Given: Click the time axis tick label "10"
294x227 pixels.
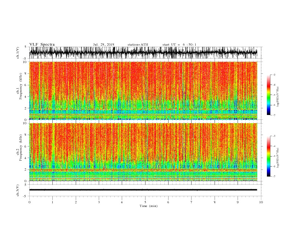Looking at the screenshot, I should coord(261,202).
